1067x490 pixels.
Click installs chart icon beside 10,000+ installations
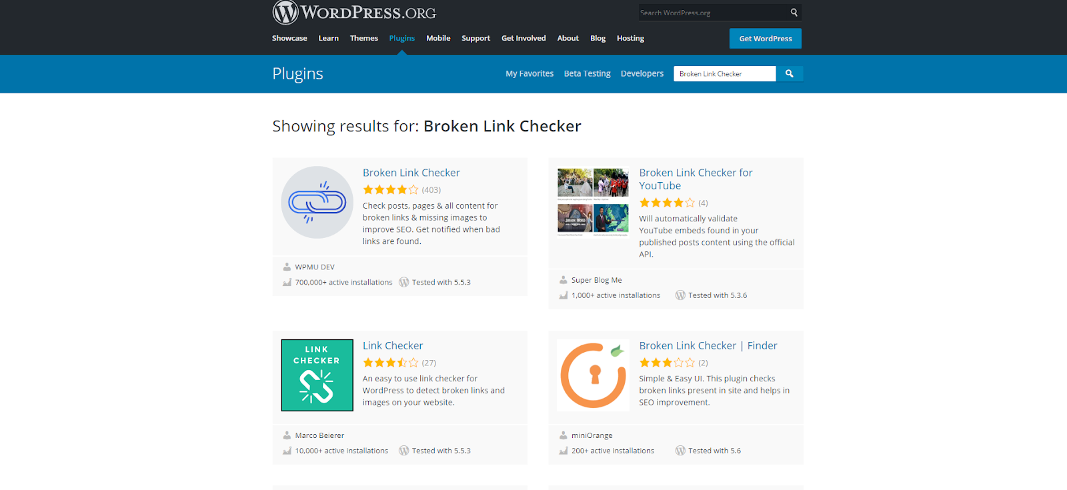click(x=287, y=451)
